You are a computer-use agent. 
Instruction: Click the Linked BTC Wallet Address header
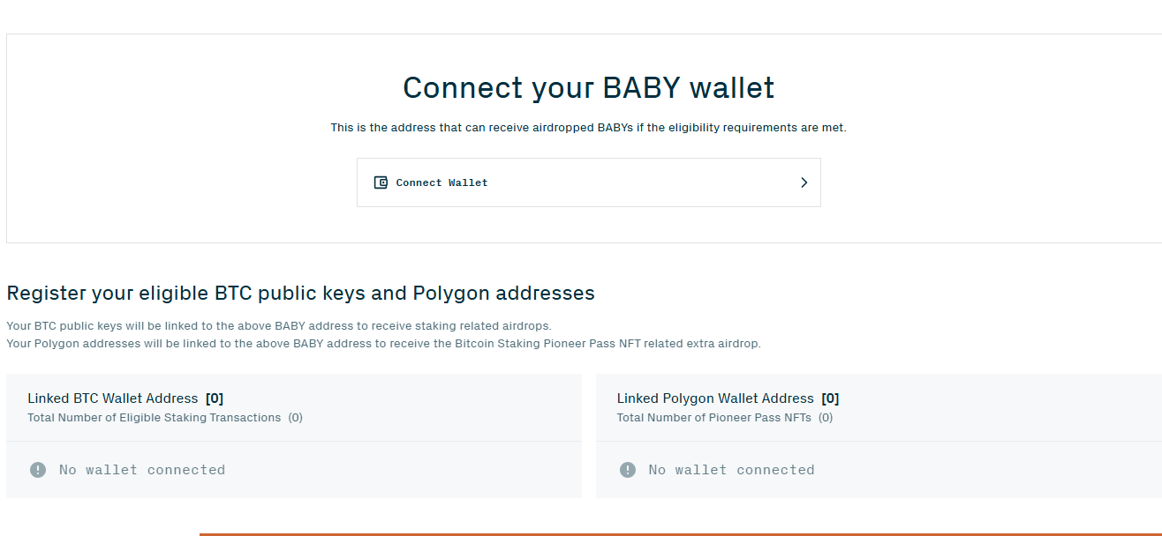click(113, 398)
